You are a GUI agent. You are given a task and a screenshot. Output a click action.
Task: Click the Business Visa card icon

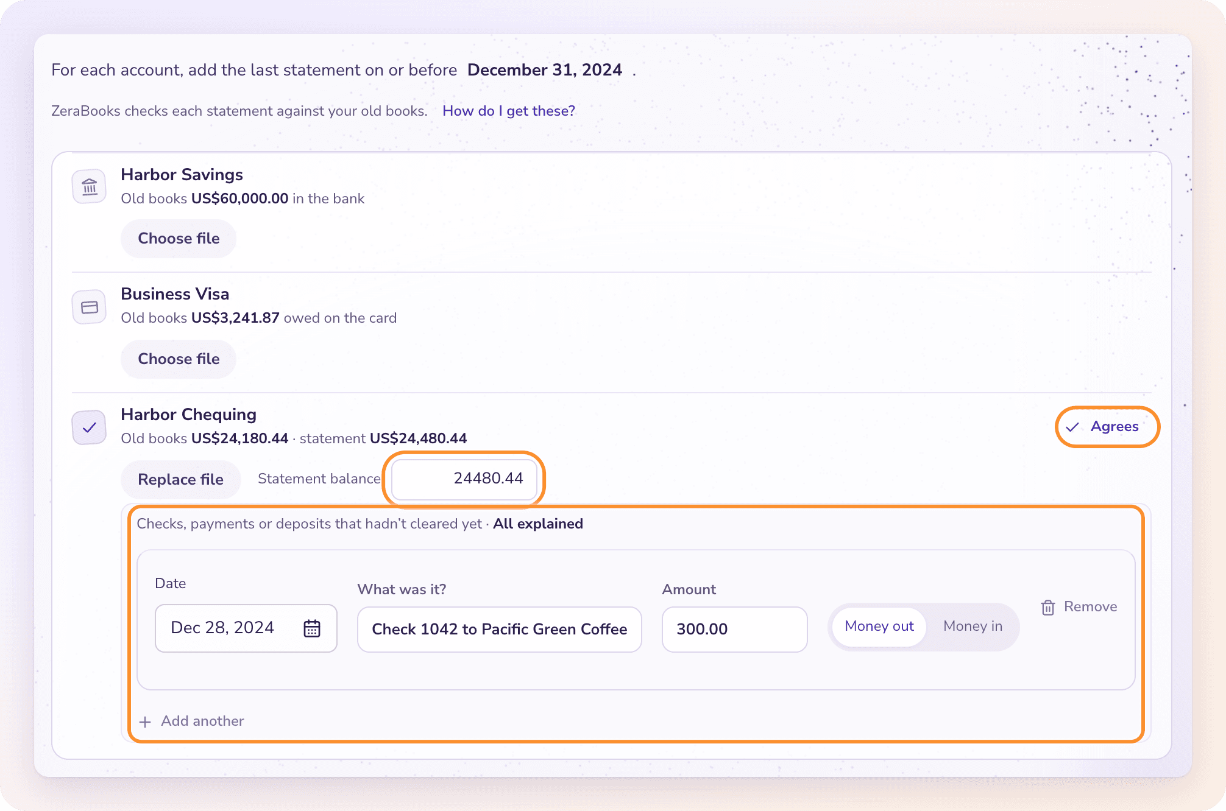[90, 307]
